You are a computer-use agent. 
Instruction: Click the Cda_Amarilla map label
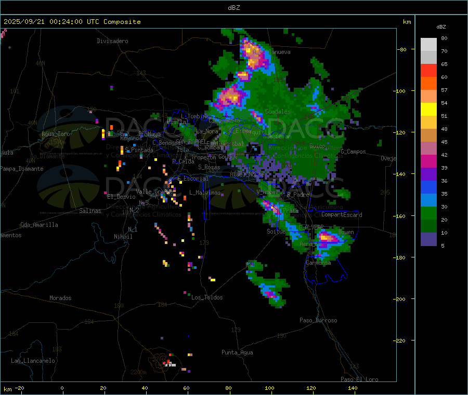(x=39, y=225)
